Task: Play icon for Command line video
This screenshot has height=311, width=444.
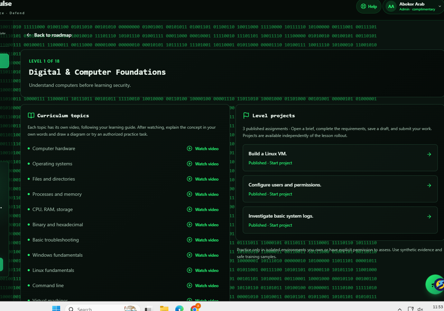Action: [x=189, y=285]
